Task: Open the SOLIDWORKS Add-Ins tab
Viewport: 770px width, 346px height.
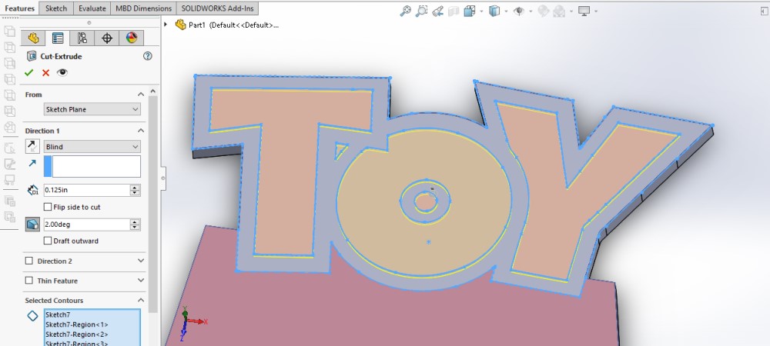Action: [x=217, y=8]
